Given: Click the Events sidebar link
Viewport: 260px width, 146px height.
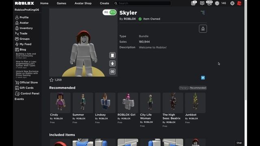Looking at the screenshot, I should pyautogui.click(x=19, y=99).
